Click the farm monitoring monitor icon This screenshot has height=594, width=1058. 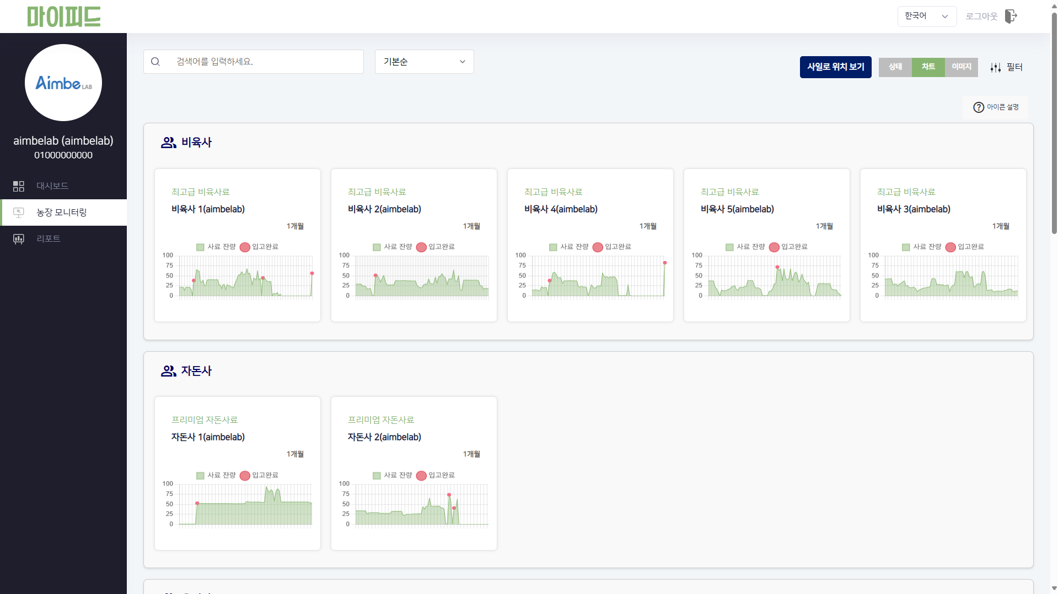(19, 212)
